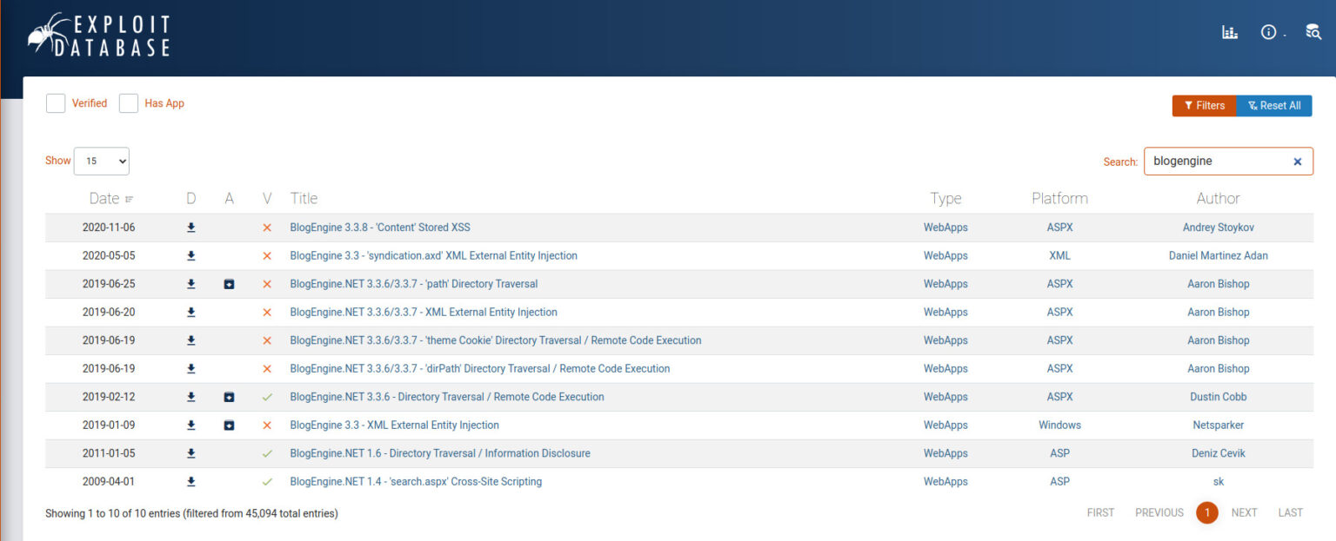Go to NEXT results page
1336x541 pixels.
pyautogui.click(x=1244, y=512)
